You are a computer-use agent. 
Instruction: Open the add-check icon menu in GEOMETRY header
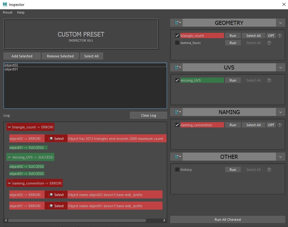[x=176, y=22]
